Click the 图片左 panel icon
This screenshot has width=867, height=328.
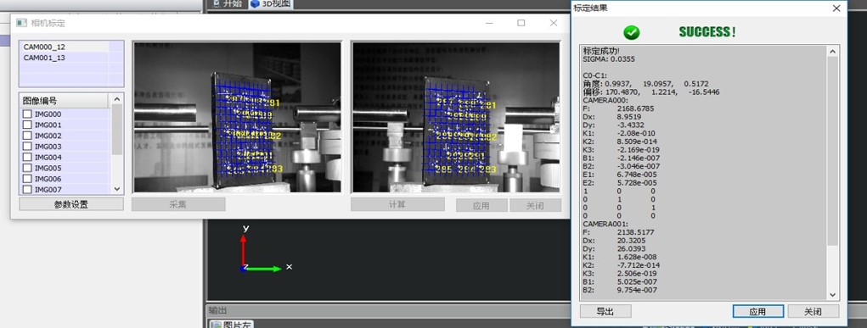(217, 325)
